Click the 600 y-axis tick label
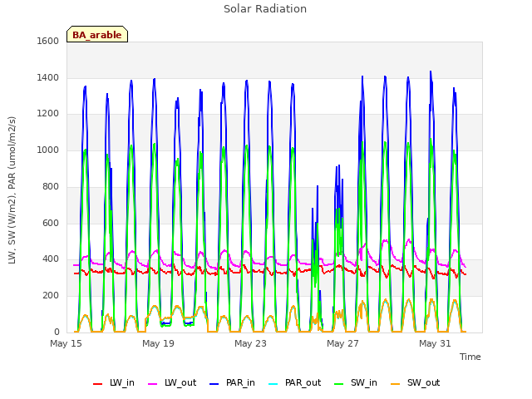The image size is (532, 399). coord(51,224)
